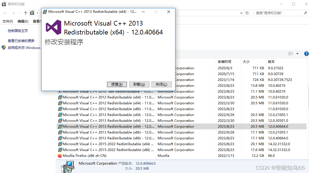
Task: Click the forward navigation arrow
Action: tap(13, 13)
